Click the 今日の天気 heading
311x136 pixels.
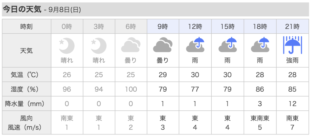(x=22, y=10)
